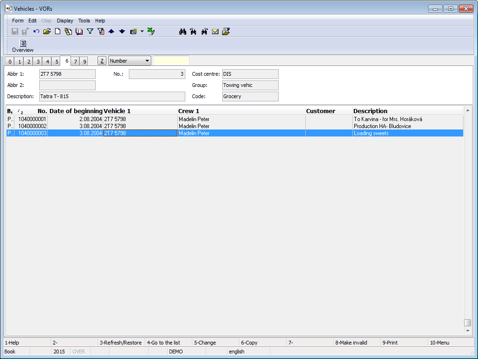Click the Crew 1 column header
Screen dimensions: 478x359
(241, 111)
